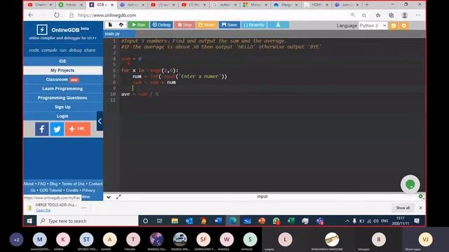Click the volume icon in the system tray
The height and width of the screenshot is (252, 449).
(x=376, y=221)
